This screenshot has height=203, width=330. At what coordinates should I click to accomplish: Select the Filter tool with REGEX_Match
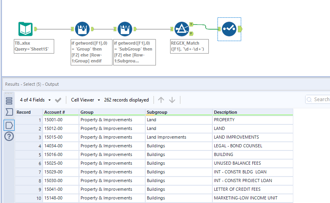point(182,29)
